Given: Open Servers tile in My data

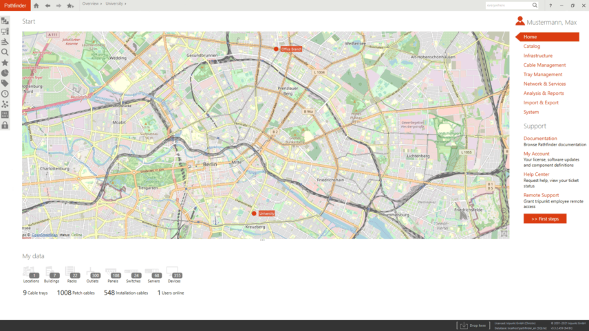Looking at the screenshot, I should 153,275.
